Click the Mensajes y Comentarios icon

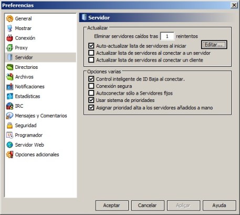(x=9, y=116)
